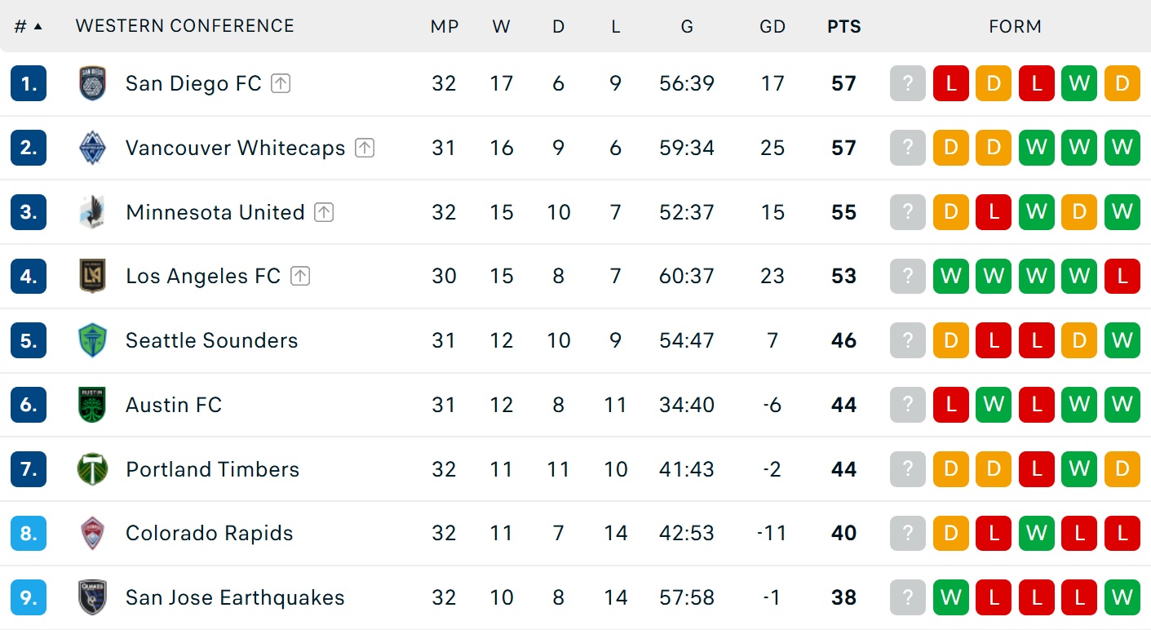The image size is (1151, 630).
Task: Click the Vancouver Whitecaps team logo
Action: tap(92, 148)
